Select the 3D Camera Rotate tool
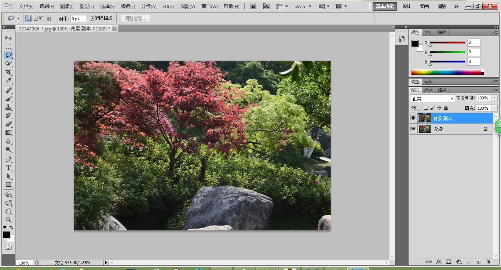The height and width of the screenshot is (270, 501). coord(8,203)
